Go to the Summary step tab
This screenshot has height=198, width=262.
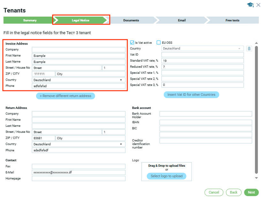(30, 20)
